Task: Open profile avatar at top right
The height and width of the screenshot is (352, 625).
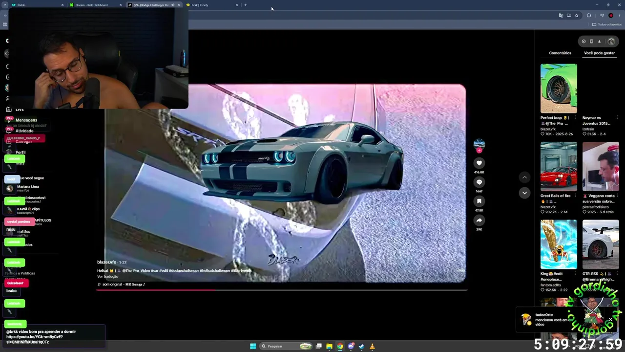Action: pyautogui.click(x=611, y=42)
